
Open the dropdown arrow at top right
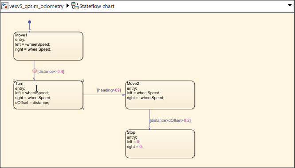tap(290, 5)
